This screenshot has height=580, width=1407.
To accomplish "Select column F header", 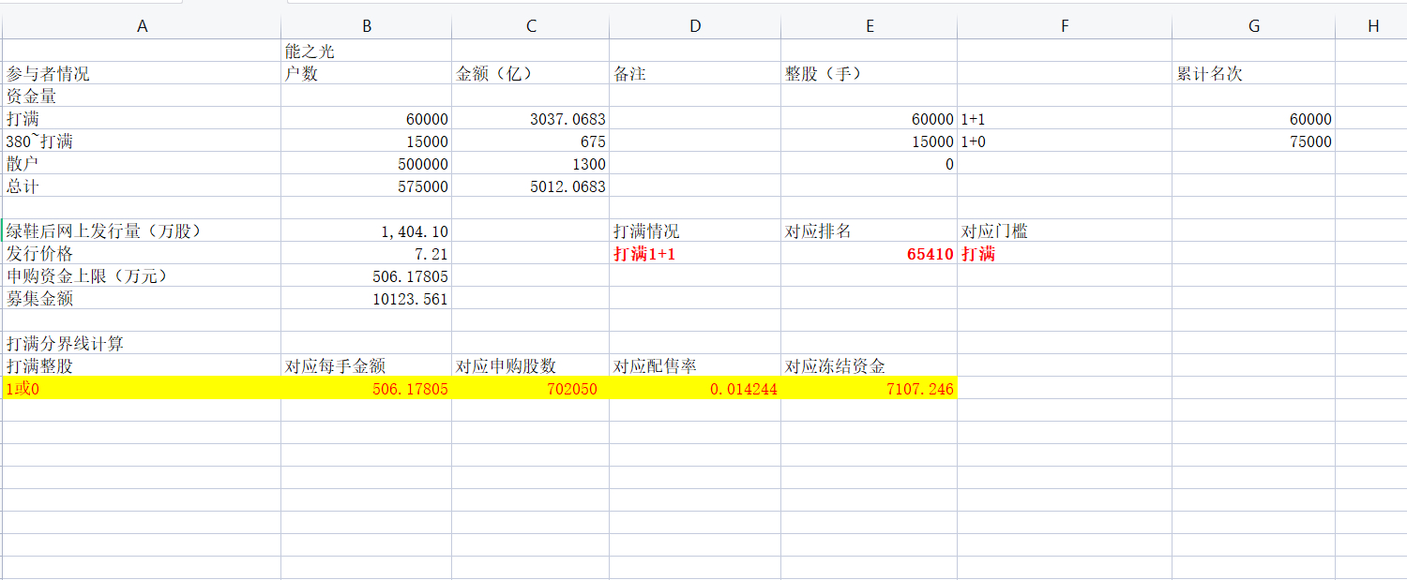I will pos(1065,26).
